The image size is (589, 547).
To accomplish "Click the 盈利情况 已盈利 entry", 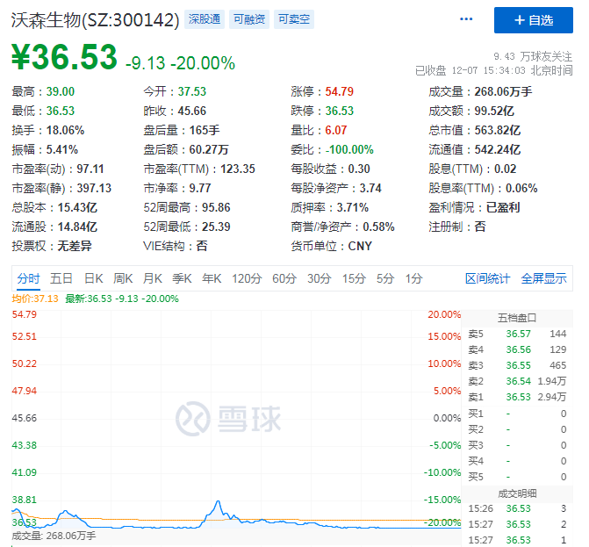I will [474, 207].
